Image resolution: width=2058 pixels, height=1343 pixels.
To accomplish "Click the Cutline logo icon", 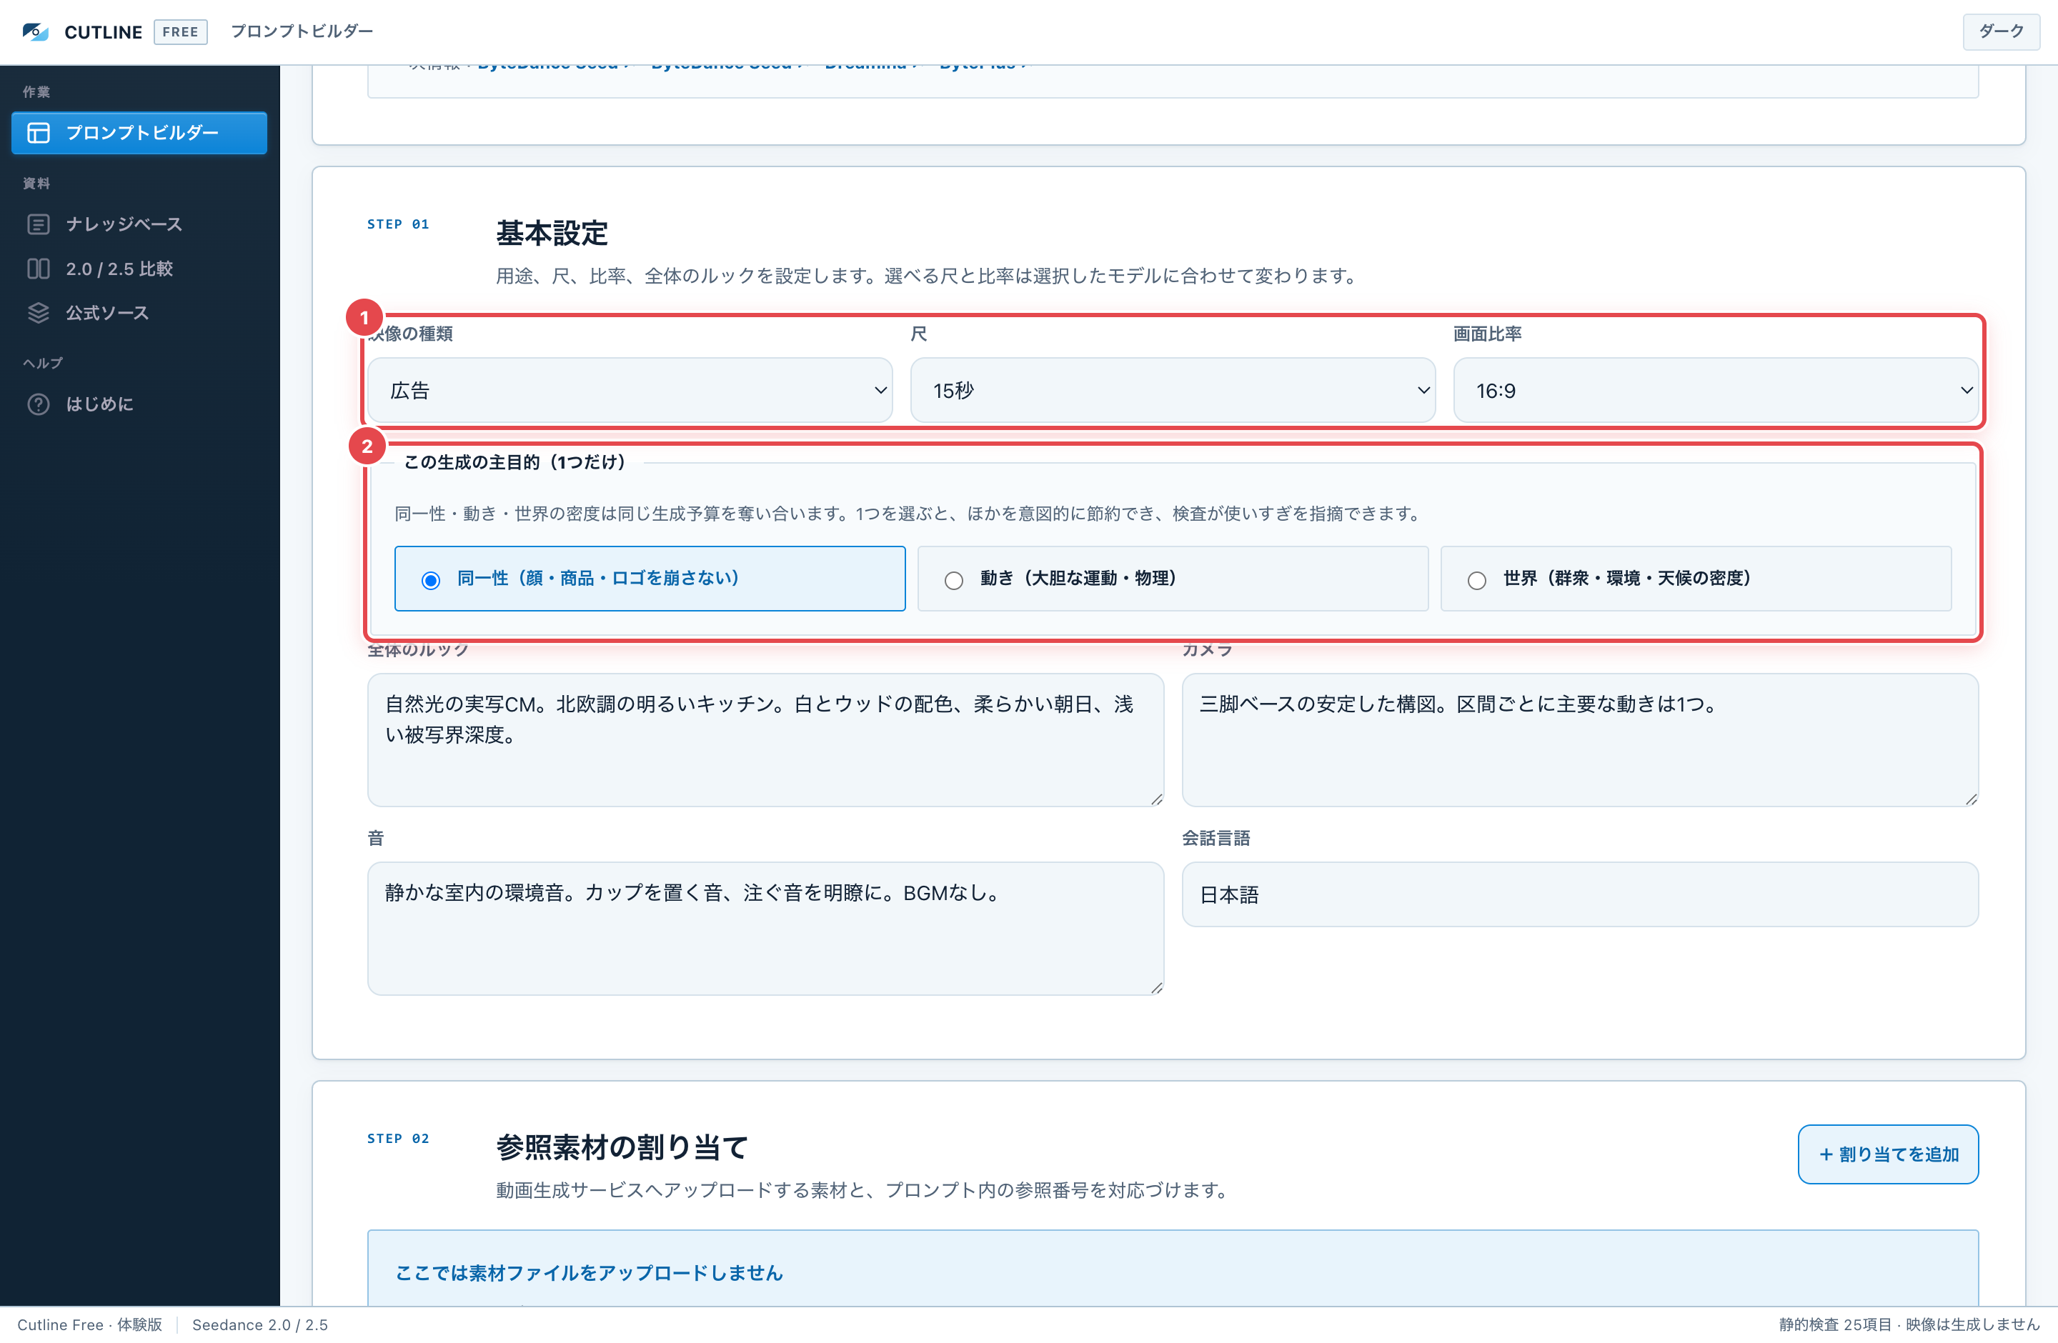I will [36, 32].
